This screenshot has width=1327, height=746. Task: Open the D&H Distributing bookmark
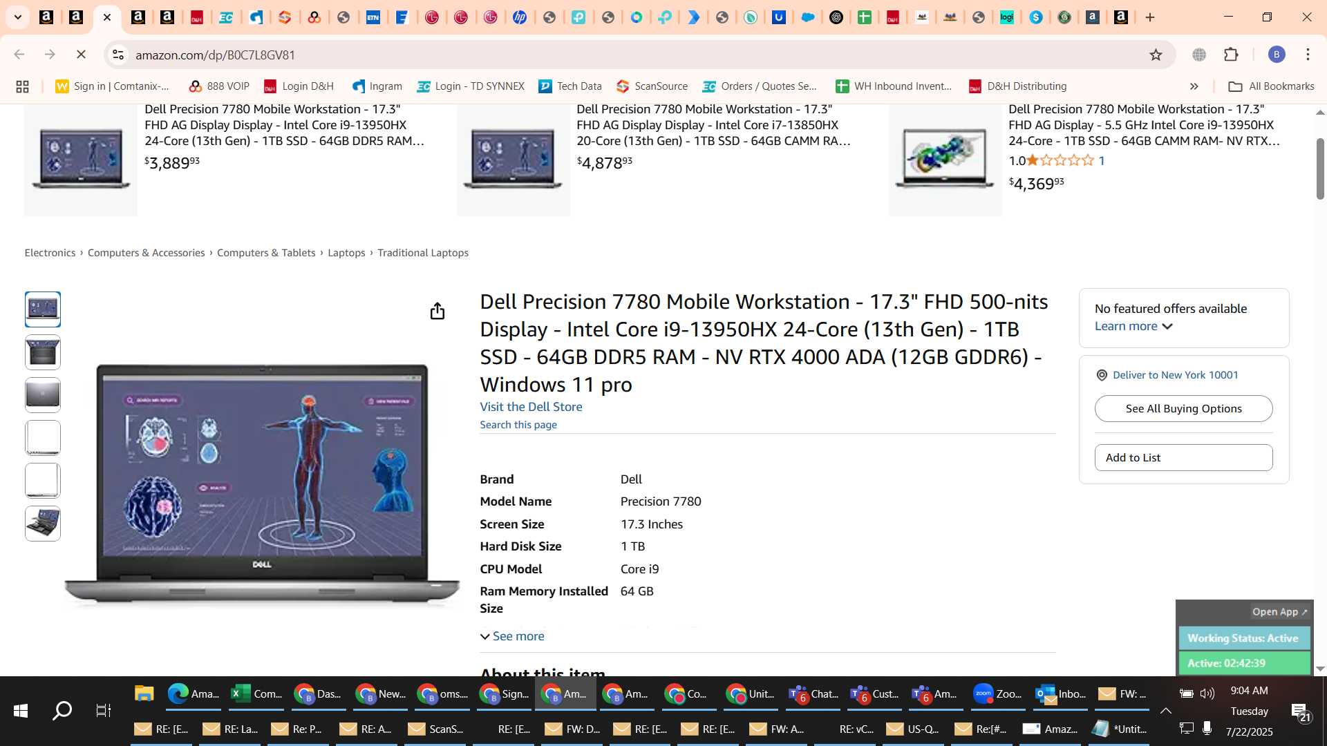pos(1017,86)
